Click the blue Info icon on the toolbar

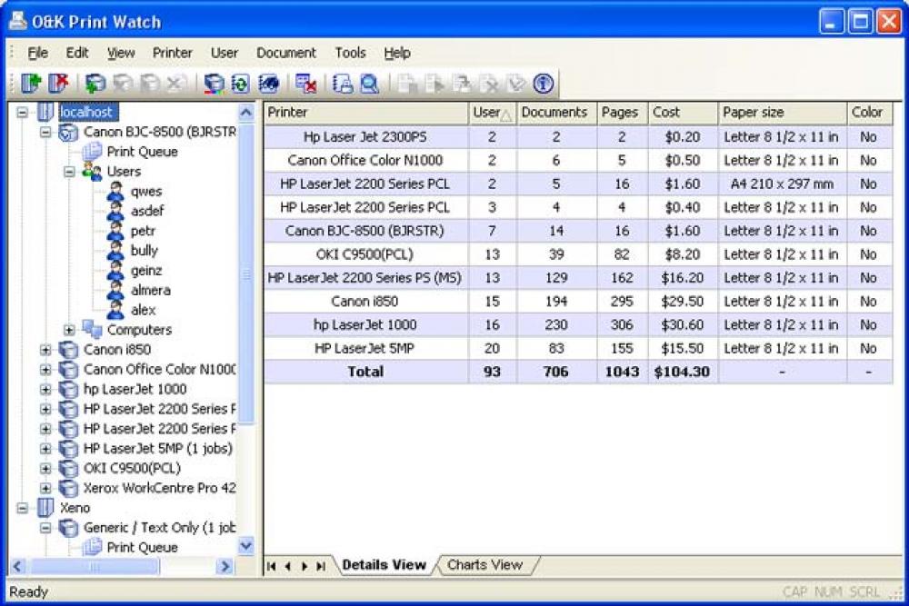[x=544, y=84]
